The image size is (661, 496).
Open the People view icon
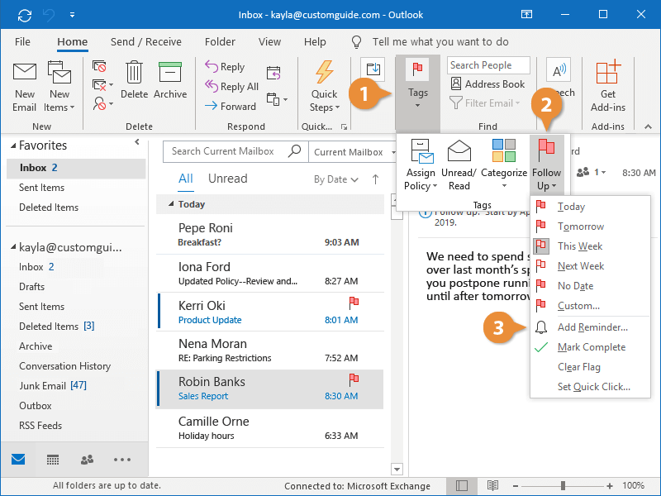[87, 460]
